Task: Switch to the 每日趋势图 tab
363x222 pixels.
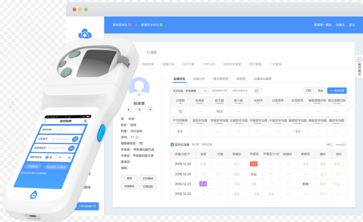Action: pos(220,79)
